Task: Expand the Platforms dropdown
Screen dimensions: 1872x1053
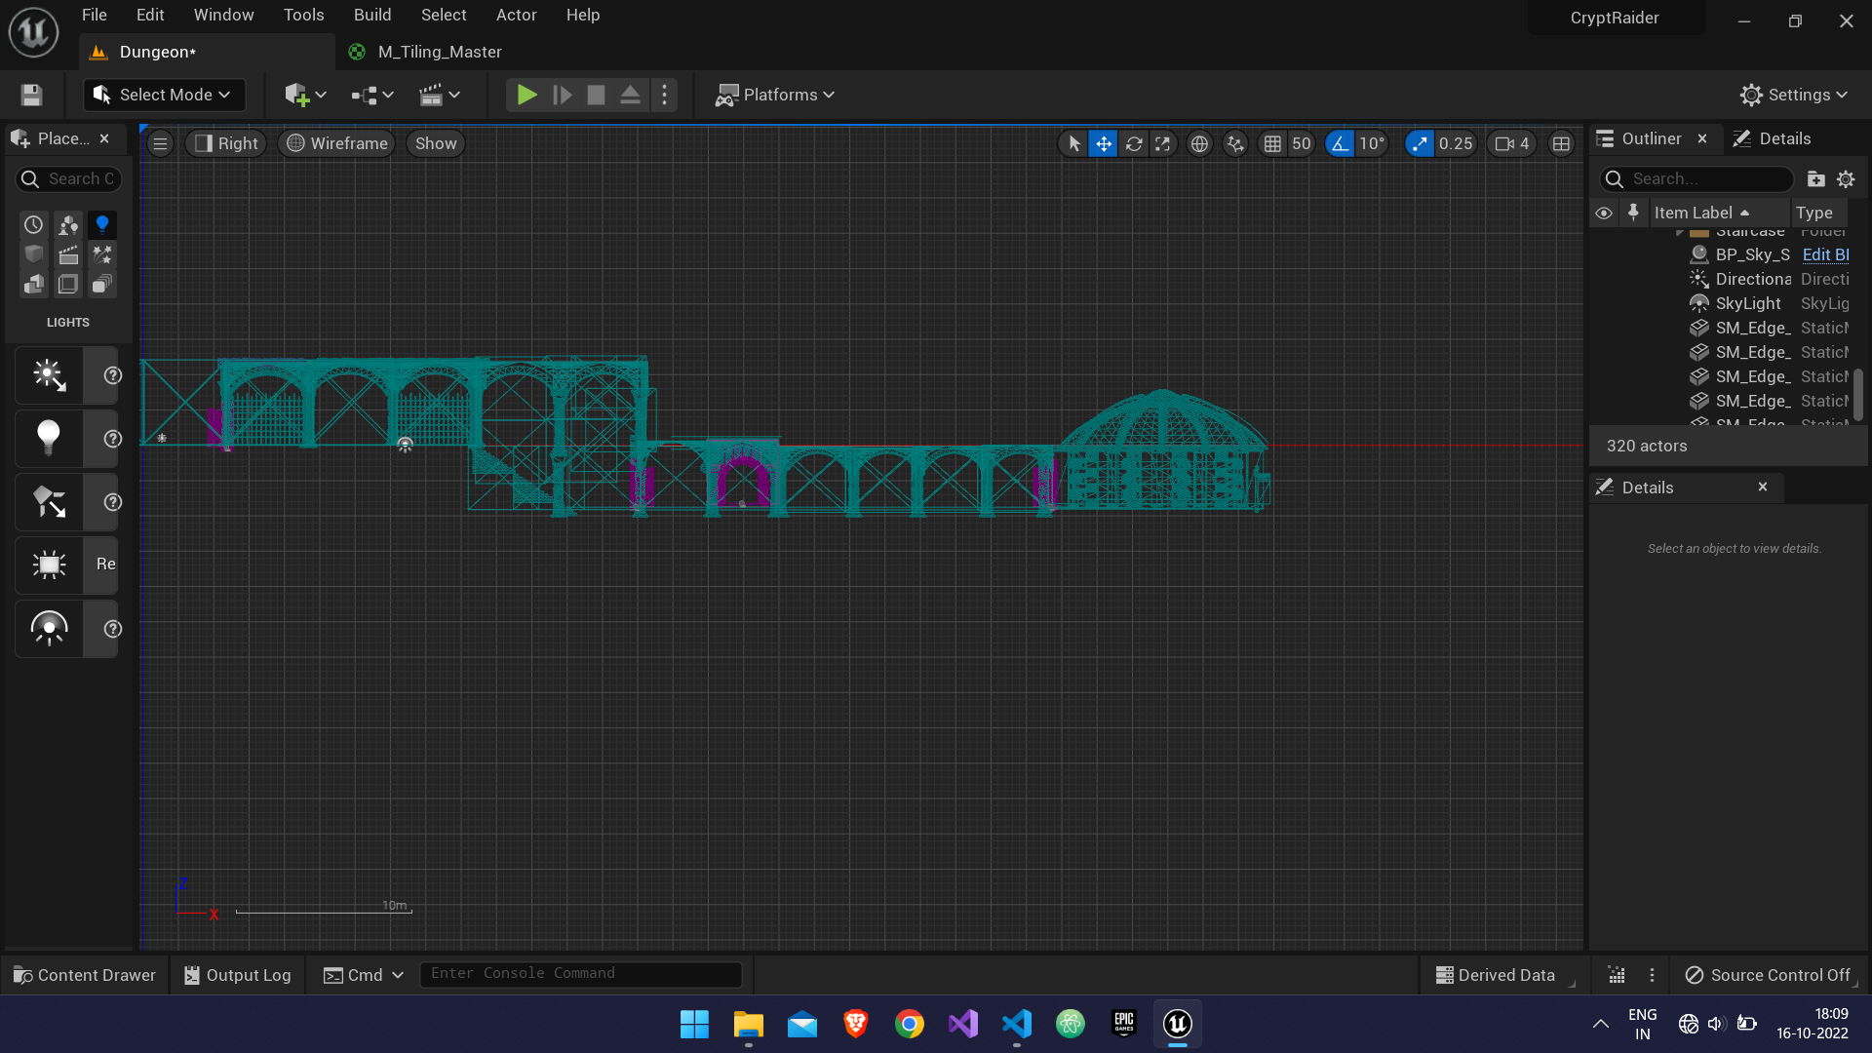Action: 775,95
